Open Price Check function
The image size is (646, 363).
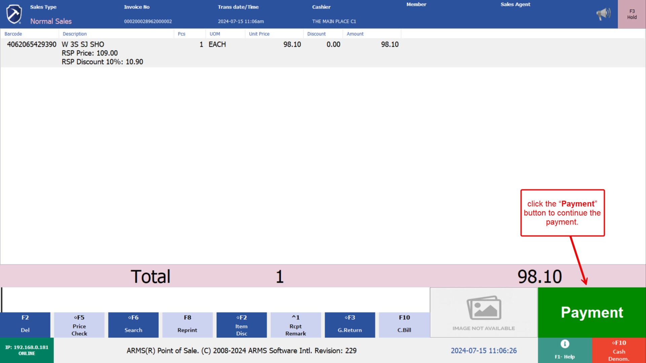[79, 325]
